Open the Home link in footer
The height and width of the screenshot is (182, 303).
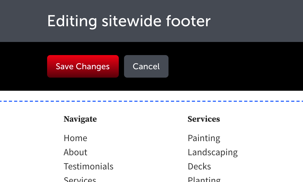coord(75,138)
